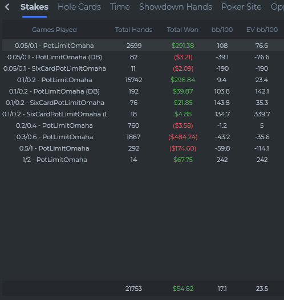
Task: Sort by Total Won column header
Action: 182,30
